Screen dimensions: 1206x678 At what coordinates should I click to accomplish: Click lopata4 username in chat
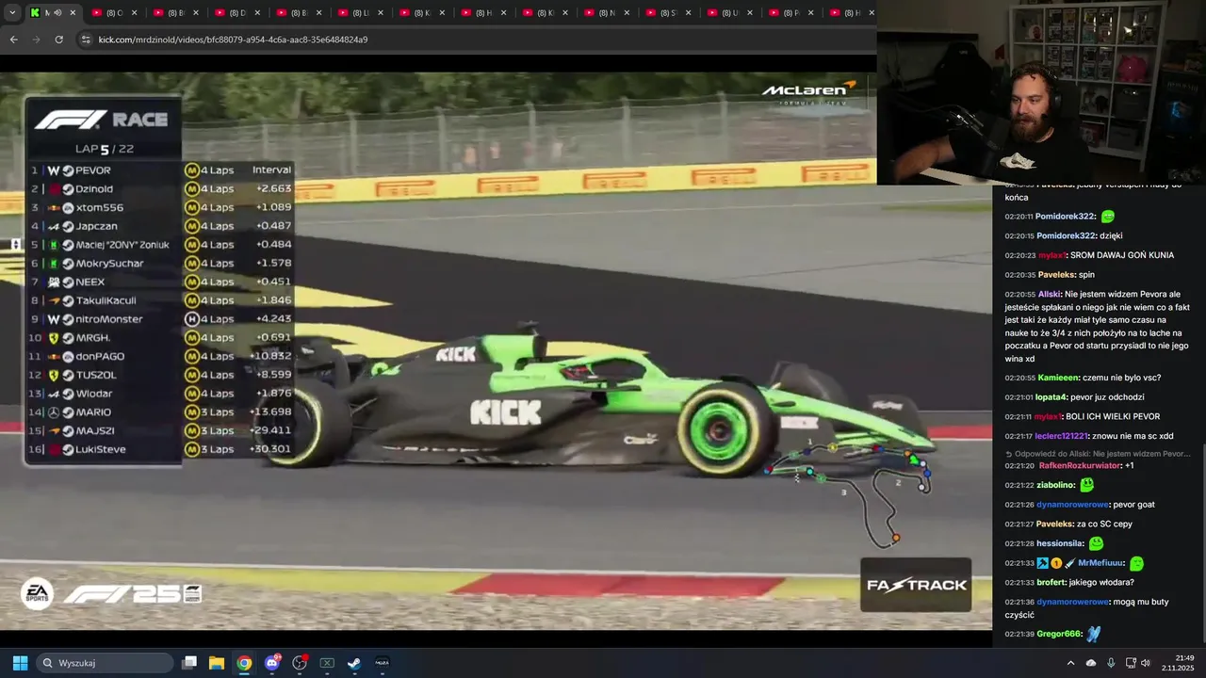(1051, 397)
